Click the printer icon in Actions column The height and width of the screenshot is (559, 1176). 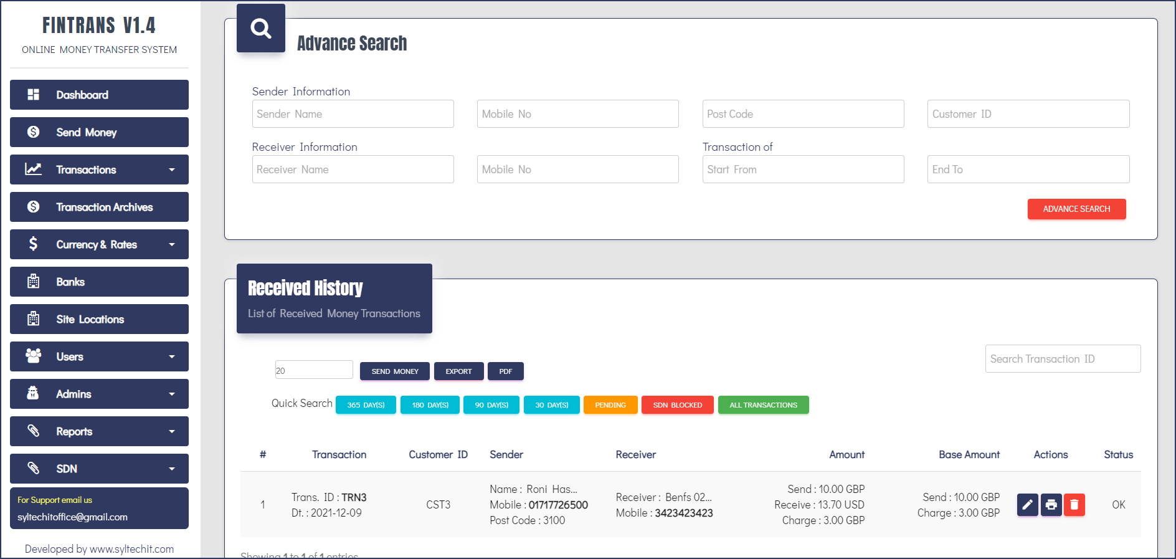point(1051,505)
